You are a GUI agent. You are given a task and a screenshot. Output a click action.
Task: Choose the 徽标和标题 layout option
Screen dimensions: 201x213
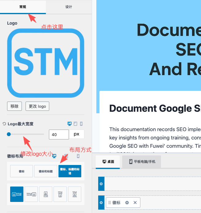coord(46,171)
